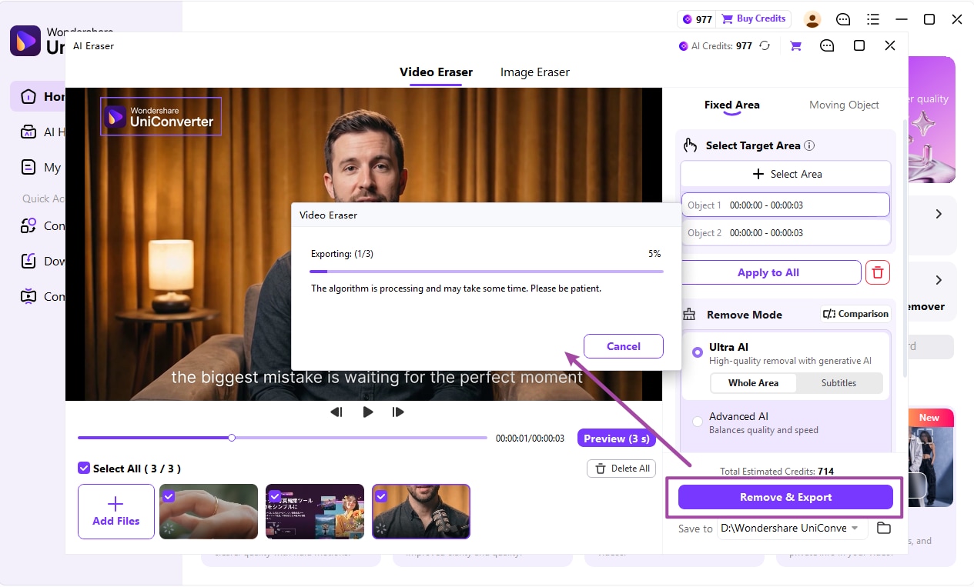This screenshot has height=587, width=974.
Task: Cancel the Video Eraser export
Action: click(x=623, y=346)
